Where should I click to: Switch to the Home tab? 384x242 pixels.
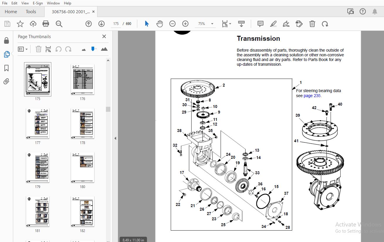pos(11,12)
